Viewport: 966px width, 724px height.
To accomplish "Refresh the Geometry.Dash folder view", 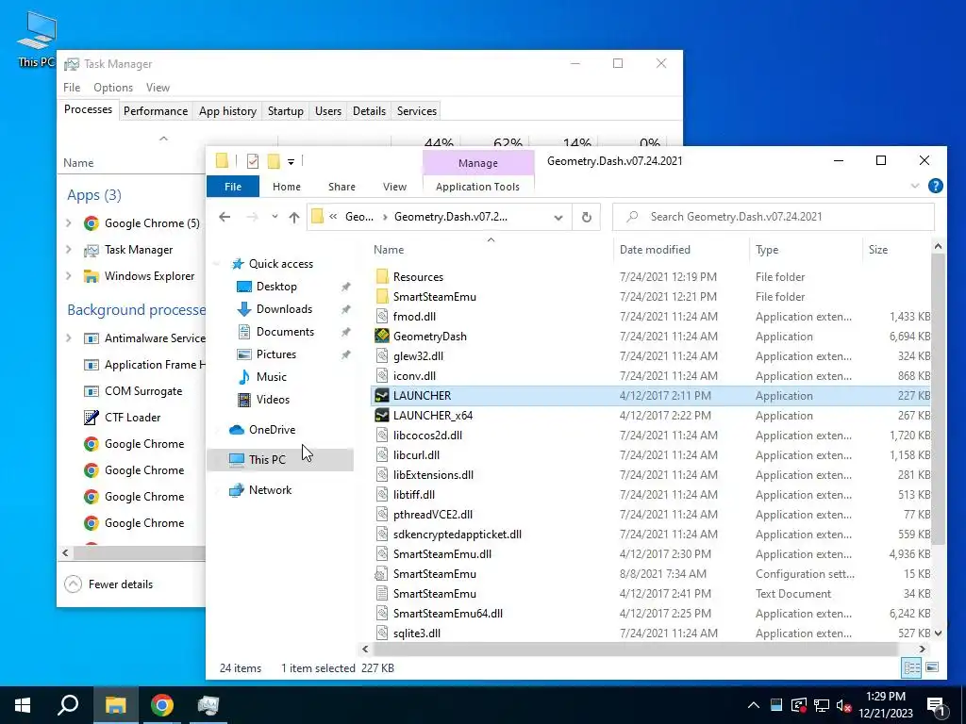I will click(x=587, y=217).
